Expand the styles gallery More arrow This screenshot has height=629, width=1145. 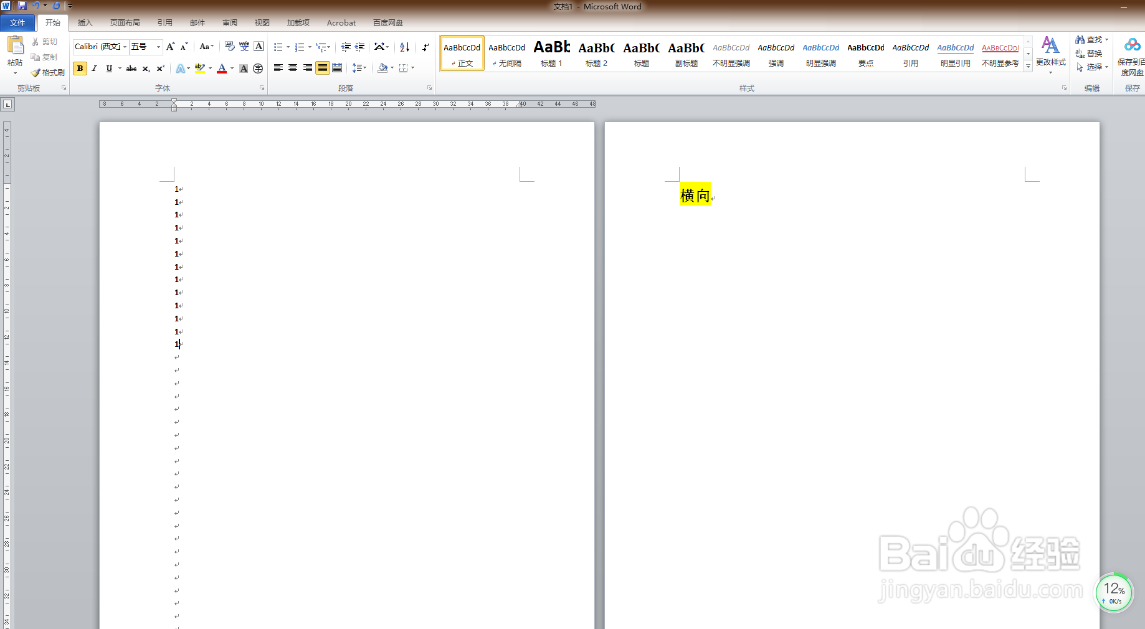coord(1028,67)
